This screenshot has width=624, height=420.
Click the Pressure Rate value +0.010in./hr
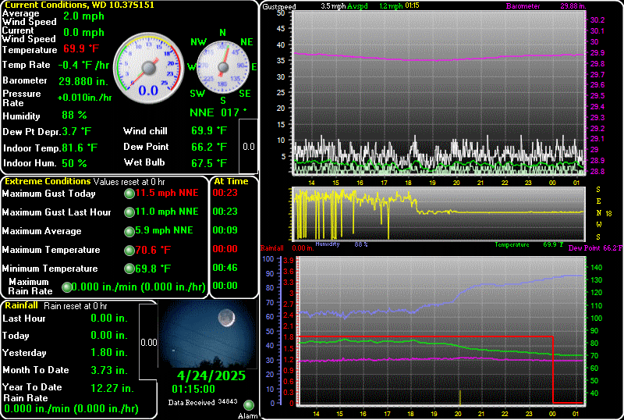84,98
